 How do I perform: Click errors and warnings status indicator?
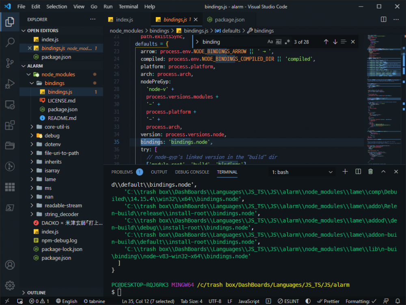click(39, 301)
